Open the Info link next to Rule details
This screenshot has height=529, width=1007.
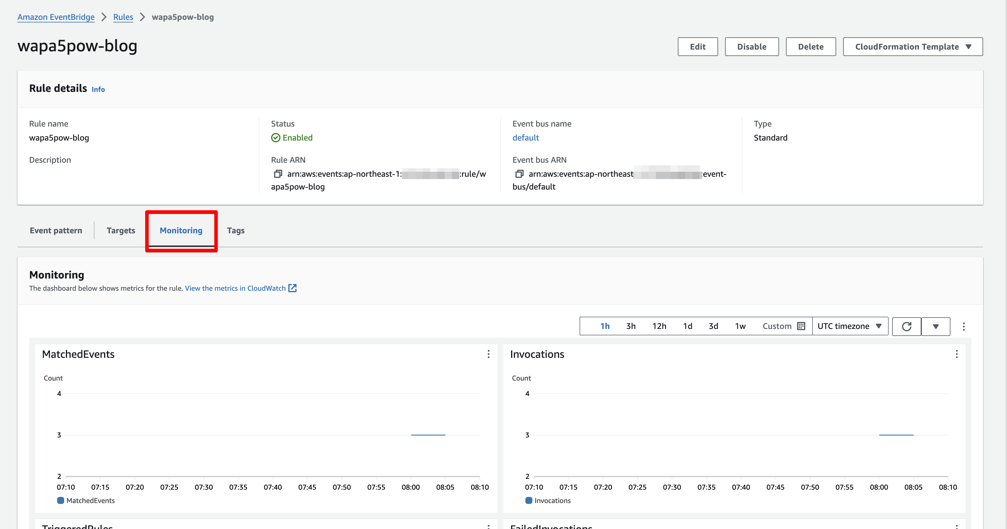(x=98, y=90)
